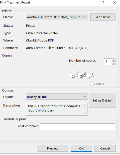The image size is (120, 155).
Task: Decrease number of copies with down arrow
Action: 113,63
